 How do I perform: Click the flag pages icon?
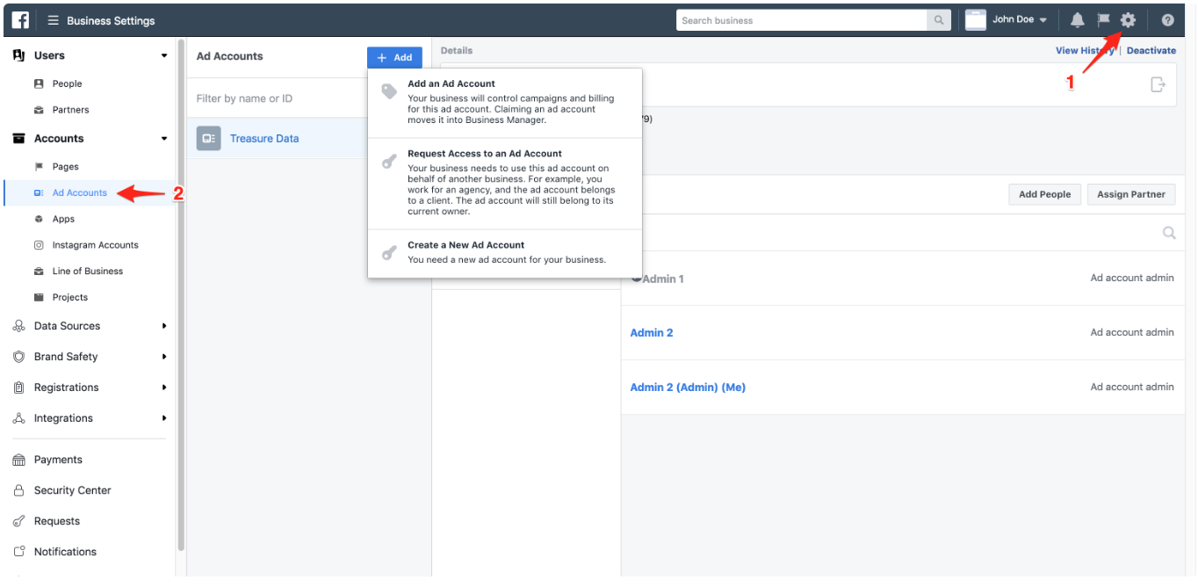pyautogui.click(x=1103, y=20)
